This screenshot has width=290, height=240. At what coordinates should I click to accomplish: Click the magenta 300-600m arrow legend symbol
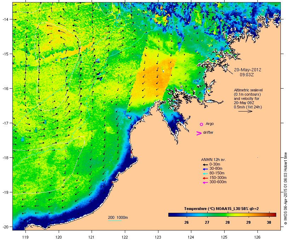click(205, 182)
